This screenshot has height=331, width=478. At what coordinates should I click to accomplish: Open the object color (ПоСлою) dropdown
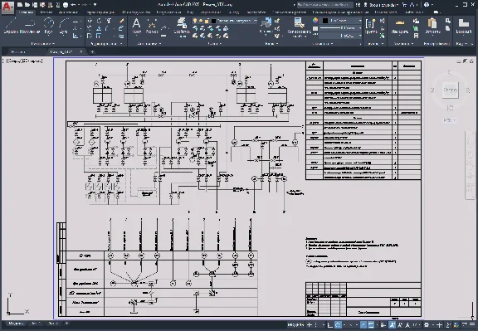(x=359, y=21)
